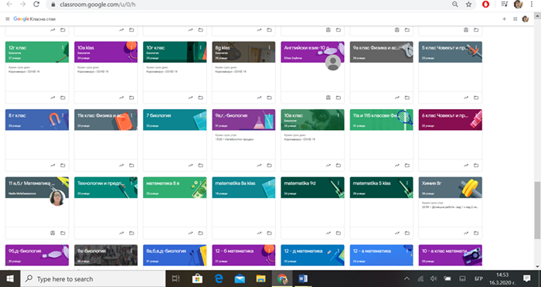Image resolution: width=541 pixels, height=287 pixels.
Task: Open gradebook icon on 12г клас card
Action: [x=53, y=97]
